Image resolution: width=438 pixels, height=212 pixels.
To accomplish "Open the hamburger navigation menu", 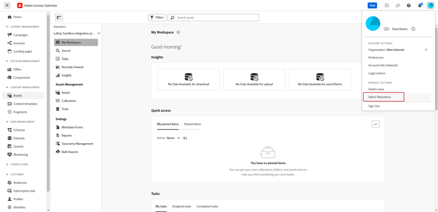I will coord(7,5).
